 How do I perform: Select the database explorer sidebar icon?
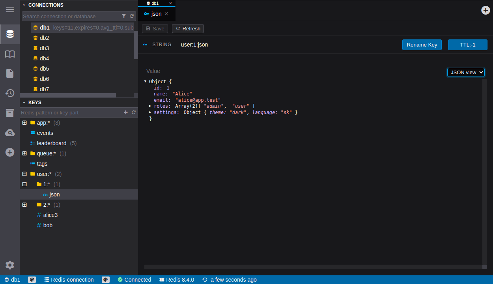10,34
